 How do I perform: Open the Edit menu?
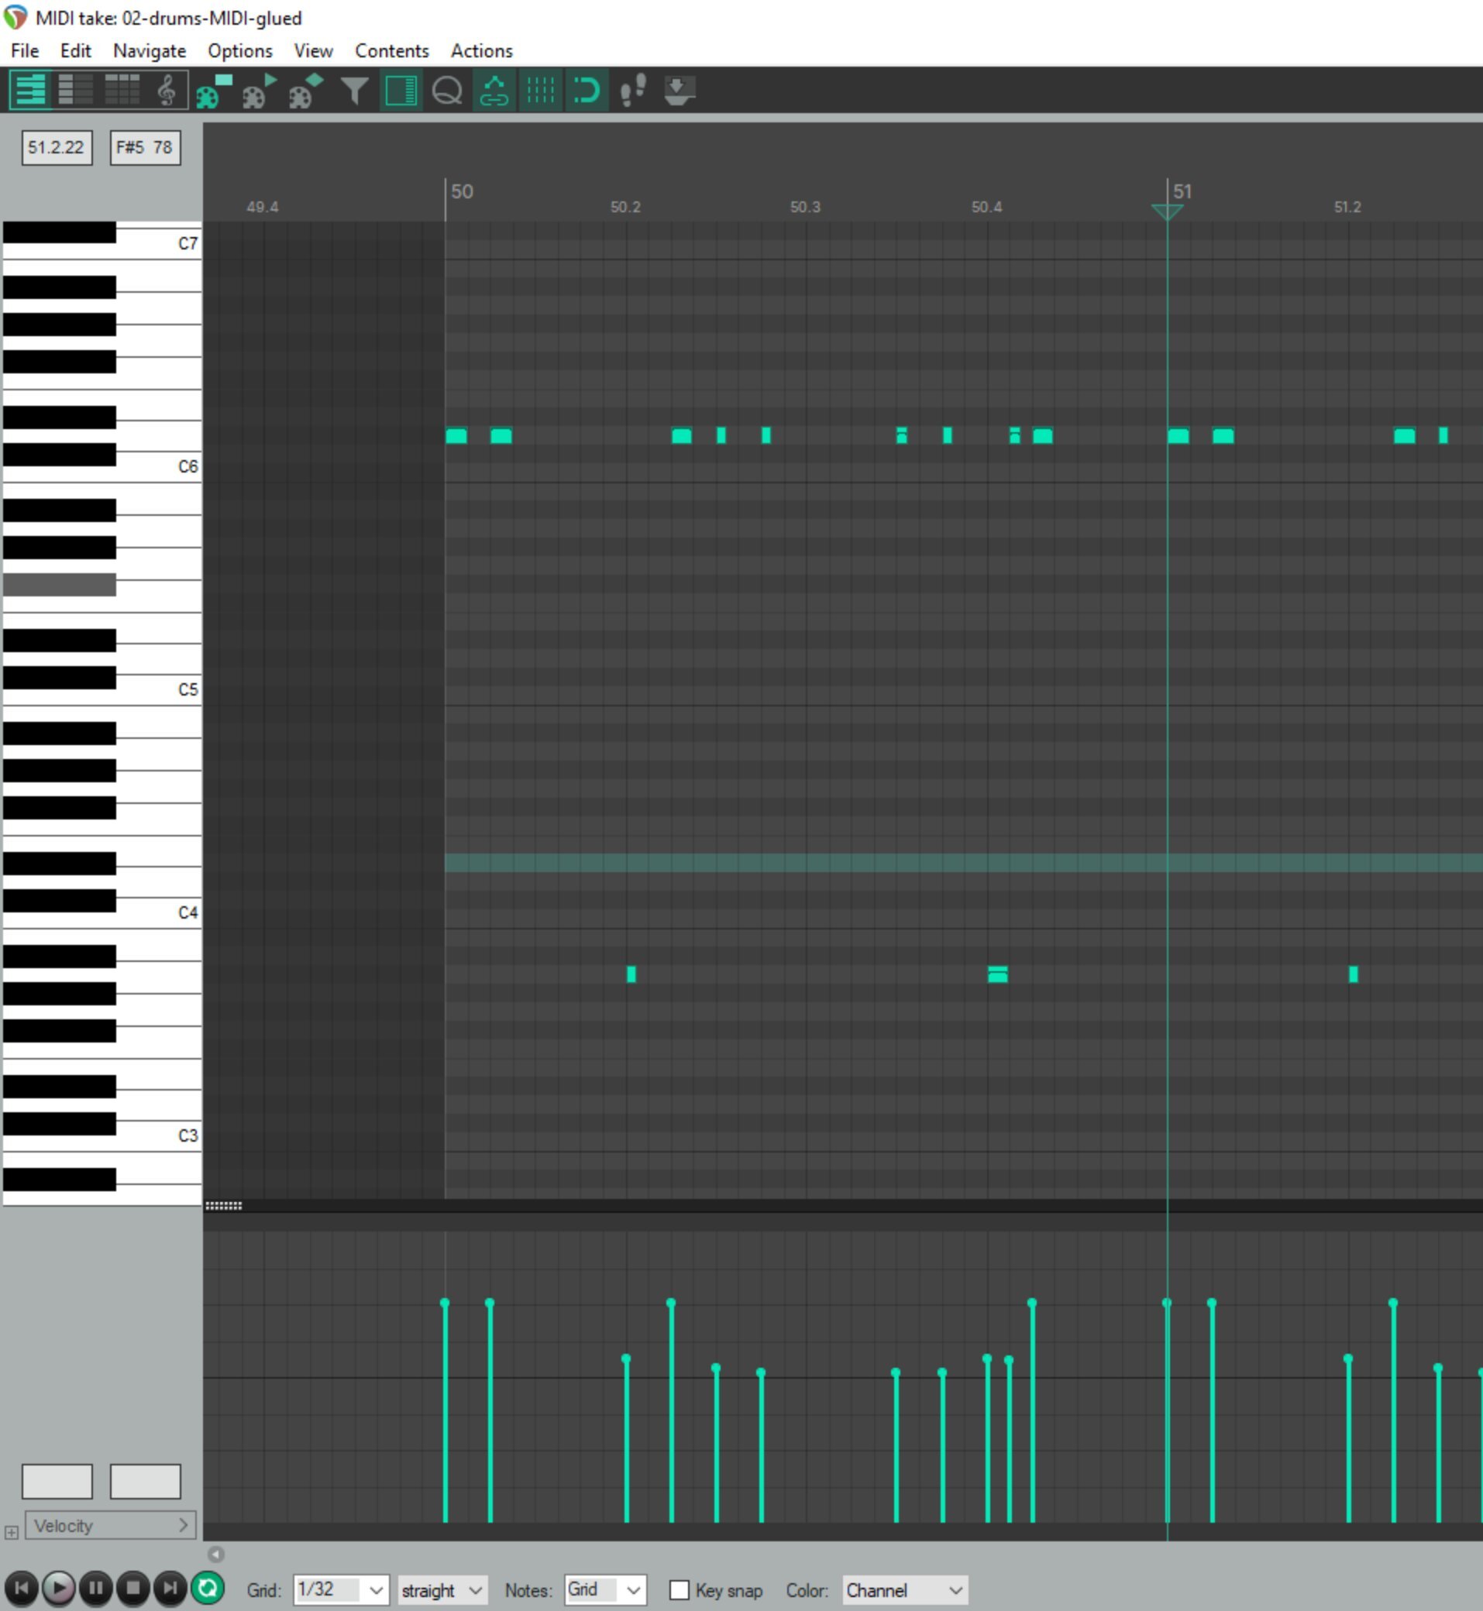pyautogui.click(x=75, y=50)
